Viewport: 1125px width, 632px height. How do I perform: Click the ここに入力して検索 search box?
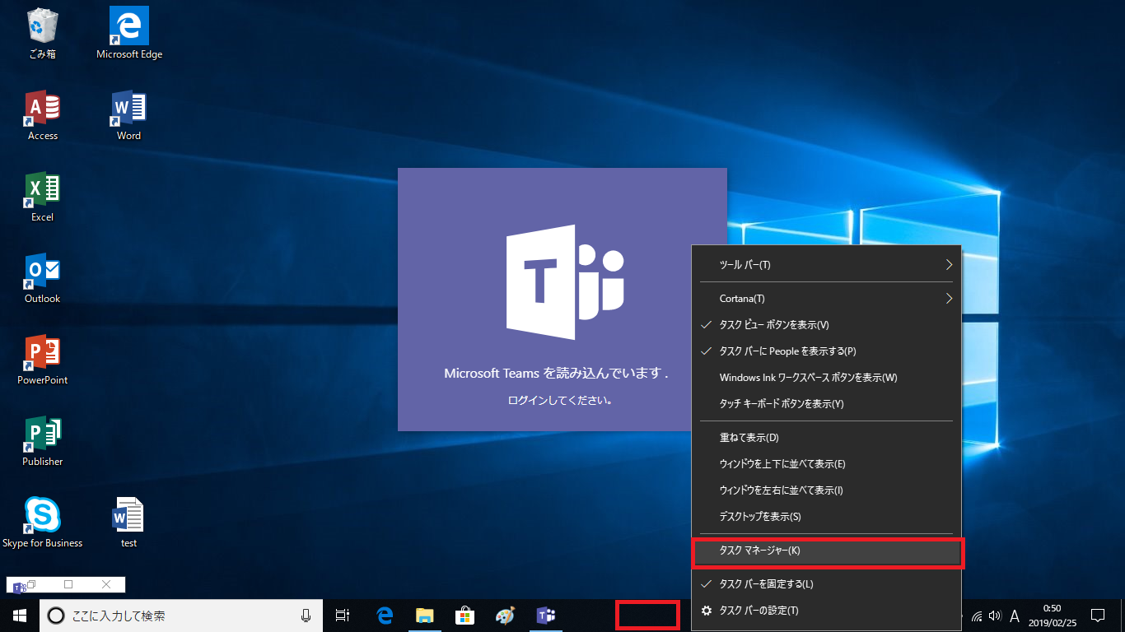pyautogui.click(x=181, y=616)
